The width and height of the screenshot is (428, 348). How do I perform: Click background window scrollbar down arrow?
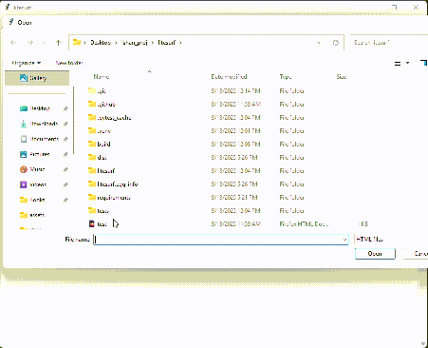pyautogui.click(x=423, y=343)
